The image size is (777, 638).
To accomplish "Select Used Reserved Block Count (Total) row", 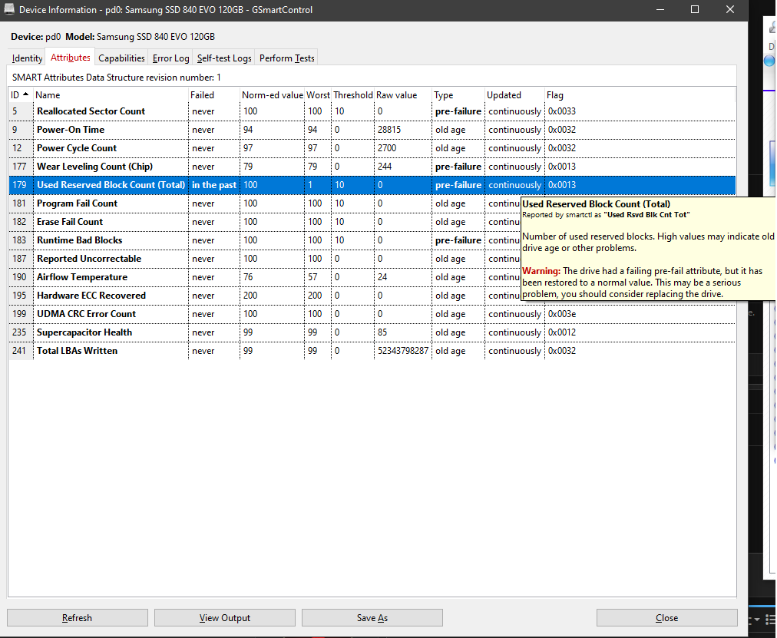I will (372, 185).
